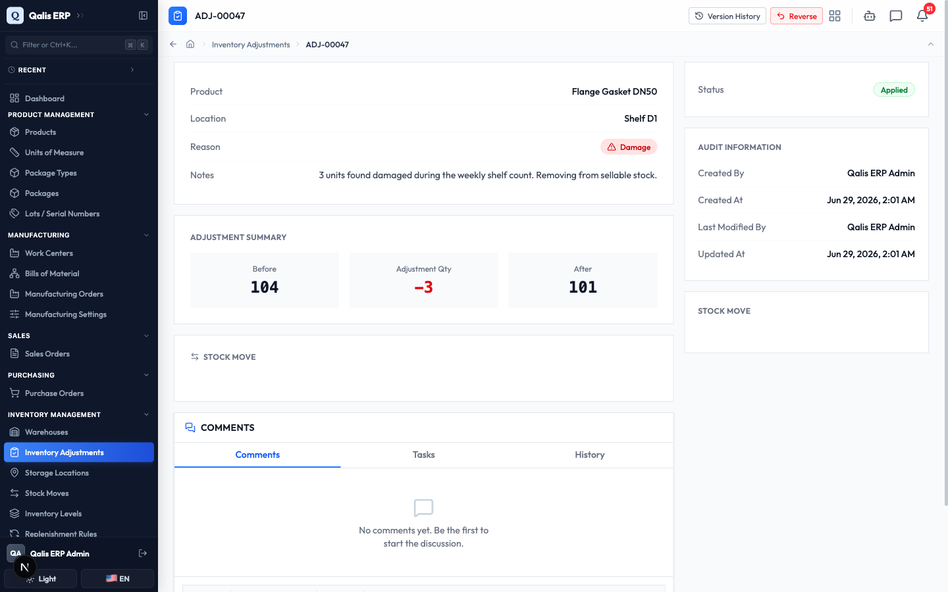The width and height of the screenshot is (948, 592).
Task: Click the After quantity 101
Action: click(583, 287)
